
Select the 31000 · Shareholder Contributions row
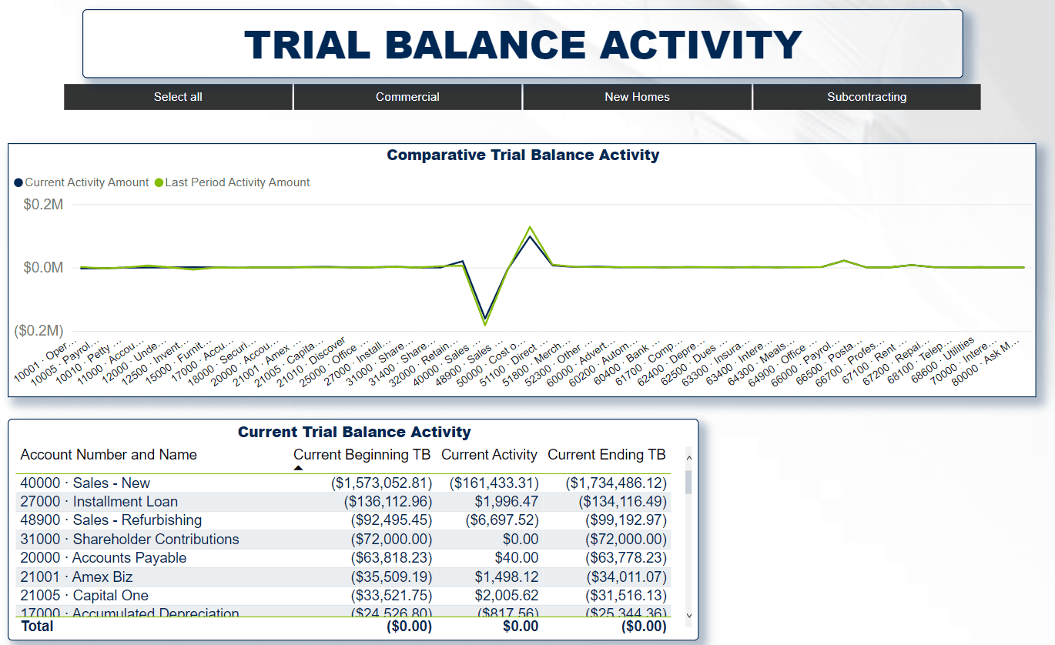tap(343, 540)
